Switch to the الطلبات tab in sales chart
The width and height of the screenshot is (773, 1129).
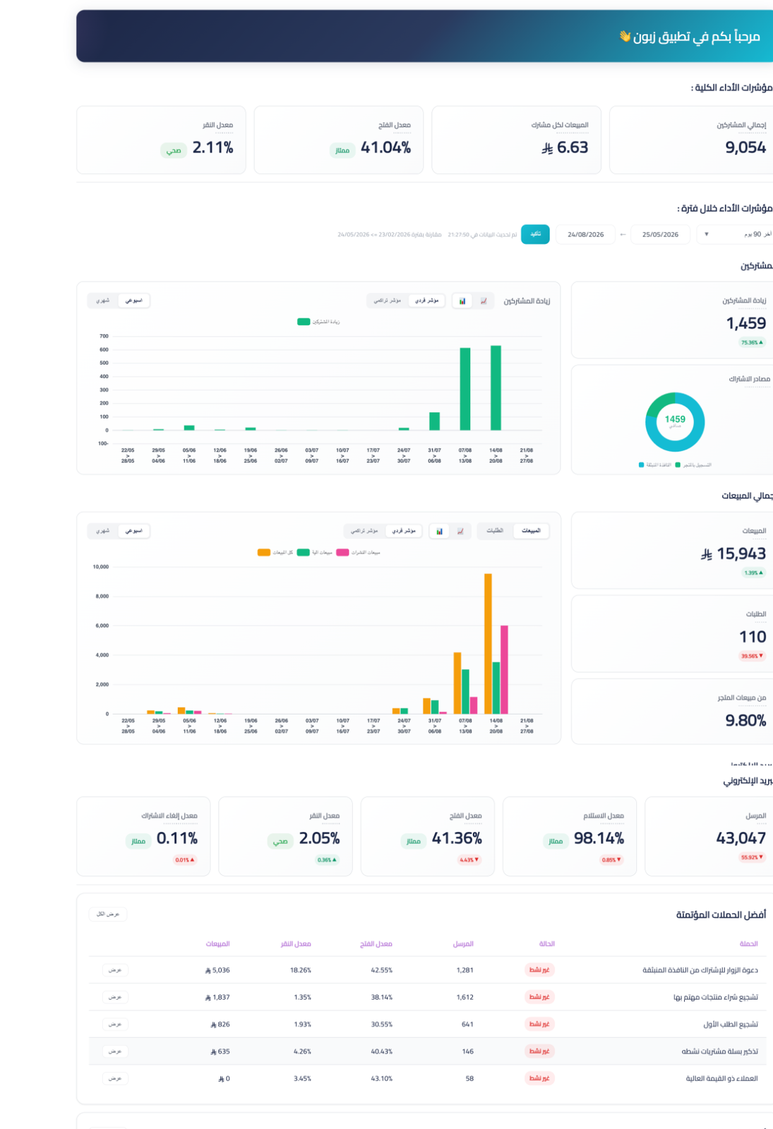click(495, 531)
